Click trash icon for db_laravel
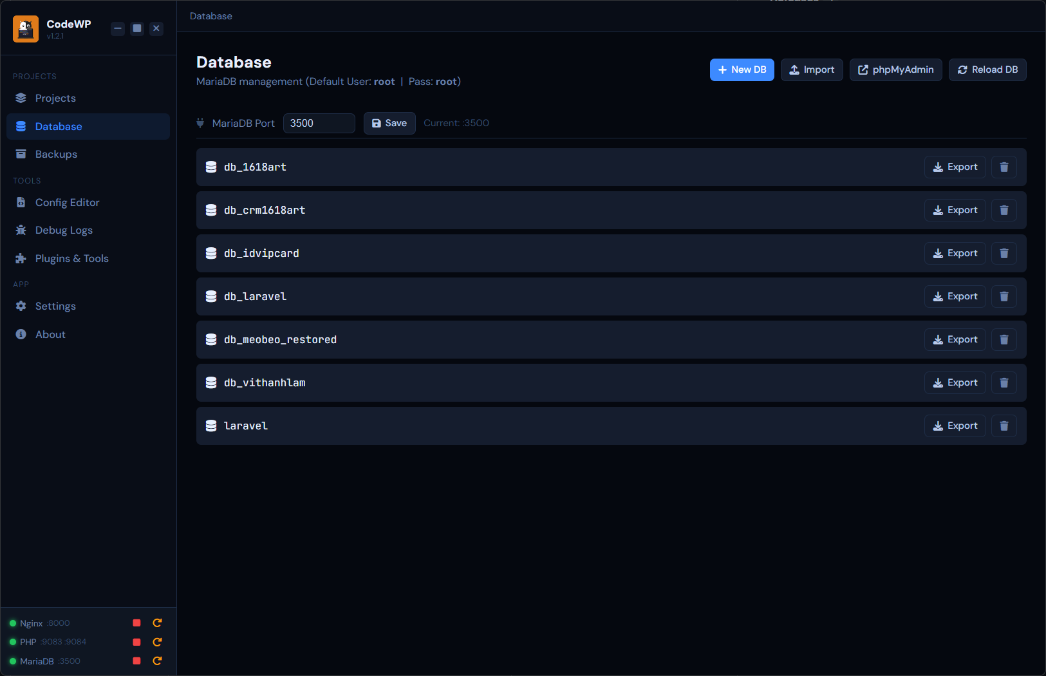The image size is (1046, 676). [x=1004, y=297]
